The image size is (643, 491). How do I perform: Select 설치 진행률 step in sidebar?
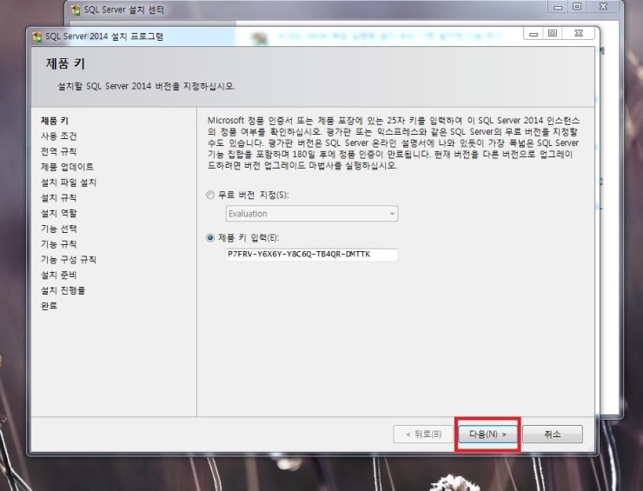pyautogui.click(x=63, y=290)
